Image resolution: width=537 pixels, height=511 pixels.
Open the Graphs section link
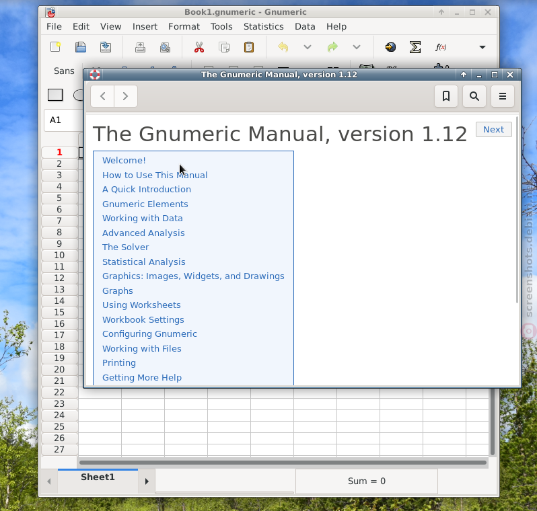118,291
